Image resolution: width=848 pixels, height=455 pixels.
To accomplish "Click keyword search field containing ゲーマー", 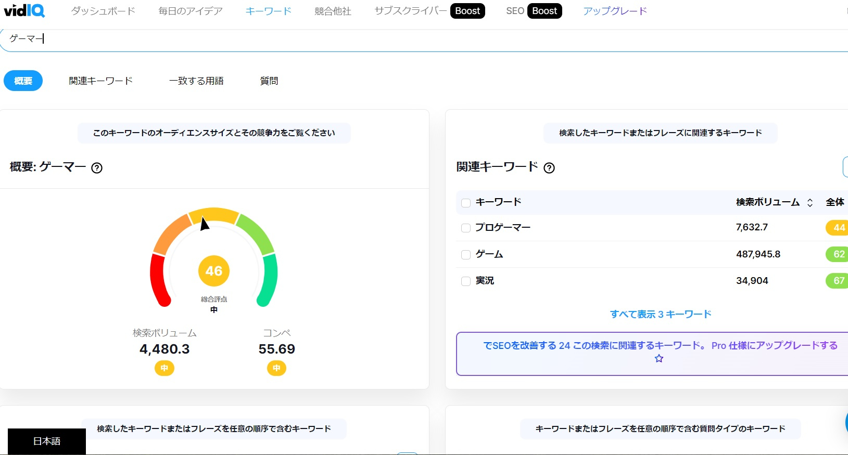I will pyautogui.click(x=424, y=39).
